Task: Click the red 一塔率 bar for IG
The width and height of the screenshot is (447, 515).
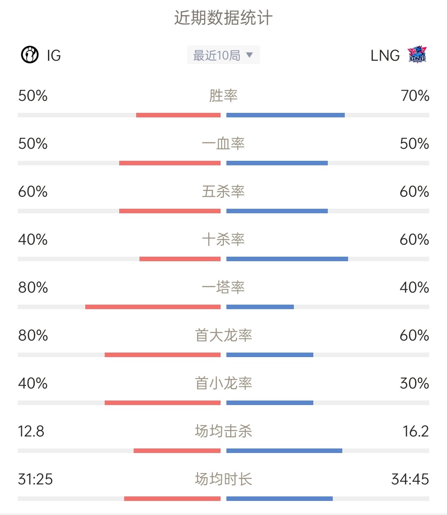Action: coord(153,307)
